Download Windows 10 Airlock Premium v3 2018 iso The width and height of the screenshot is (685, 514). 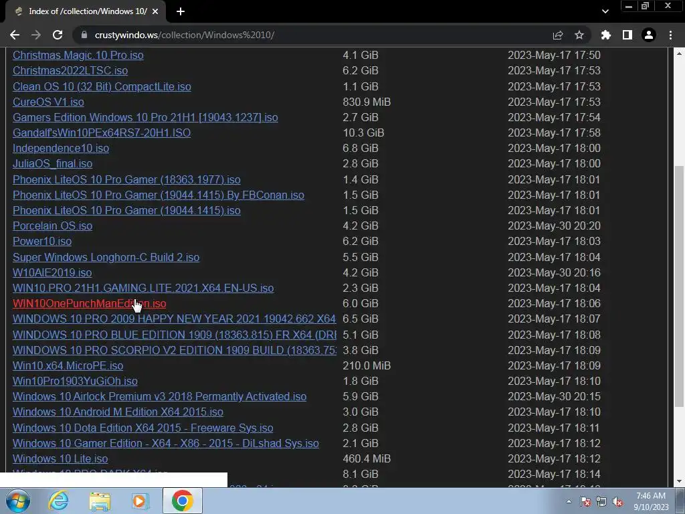click(x=159, y=396)
